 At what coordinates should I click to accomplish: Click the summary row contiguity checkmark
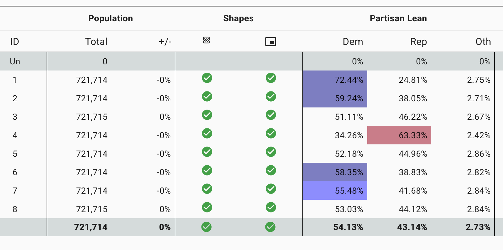tap(206, 227)
